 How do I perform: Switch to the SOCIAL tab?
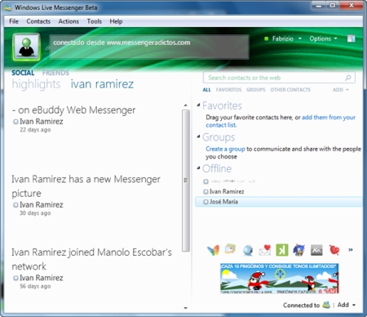pyautogui.click(x=23, y=73)
